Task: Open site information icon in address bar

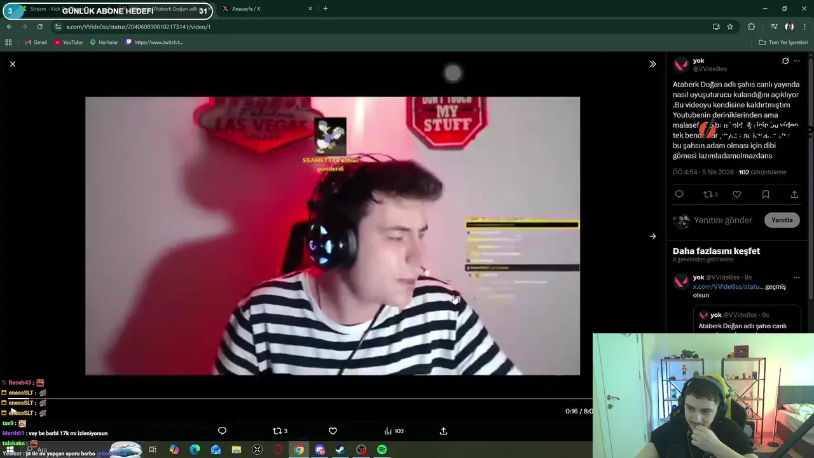Action: click(x=58, y=27)
